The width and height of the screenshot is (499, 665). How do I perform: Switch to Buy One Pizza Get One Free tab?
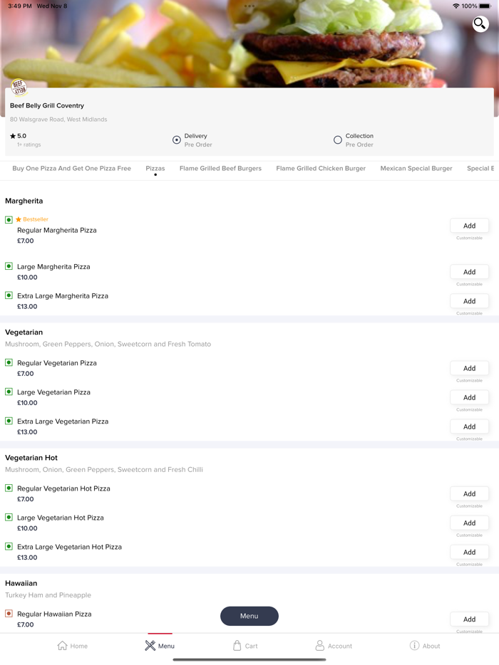click(72, 168)
